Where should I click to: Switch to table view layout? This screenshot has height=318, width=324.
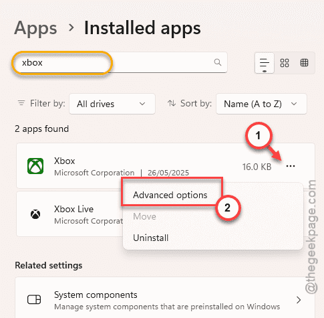tap(304, 63)
